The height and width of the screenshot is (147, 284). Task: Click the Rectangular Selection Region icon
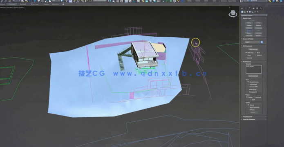[x=30, y=1]
